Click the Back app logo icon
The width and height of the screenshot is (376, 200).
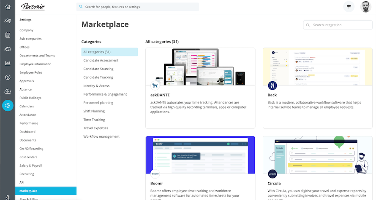(x=272, y=85)
